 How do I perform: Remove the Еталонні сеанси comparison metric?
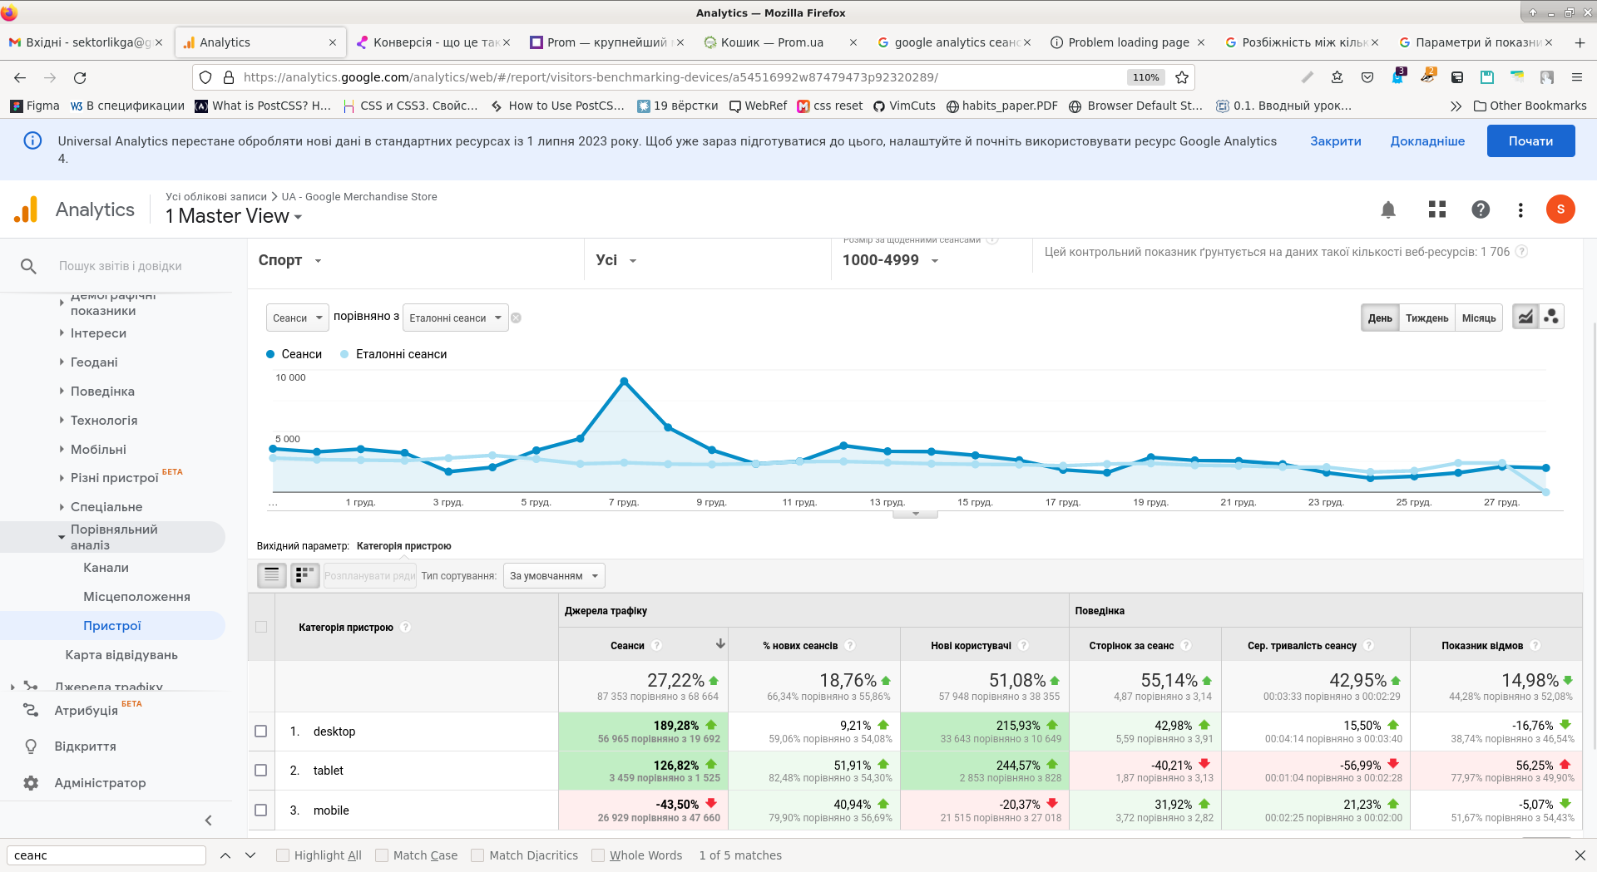coord(516,318)
